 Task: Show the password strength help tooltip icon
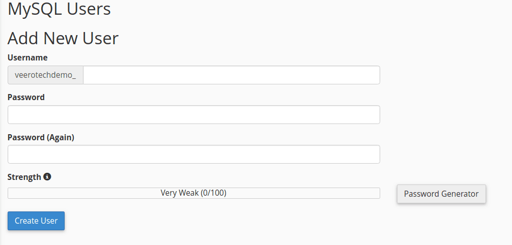point(47,177)
